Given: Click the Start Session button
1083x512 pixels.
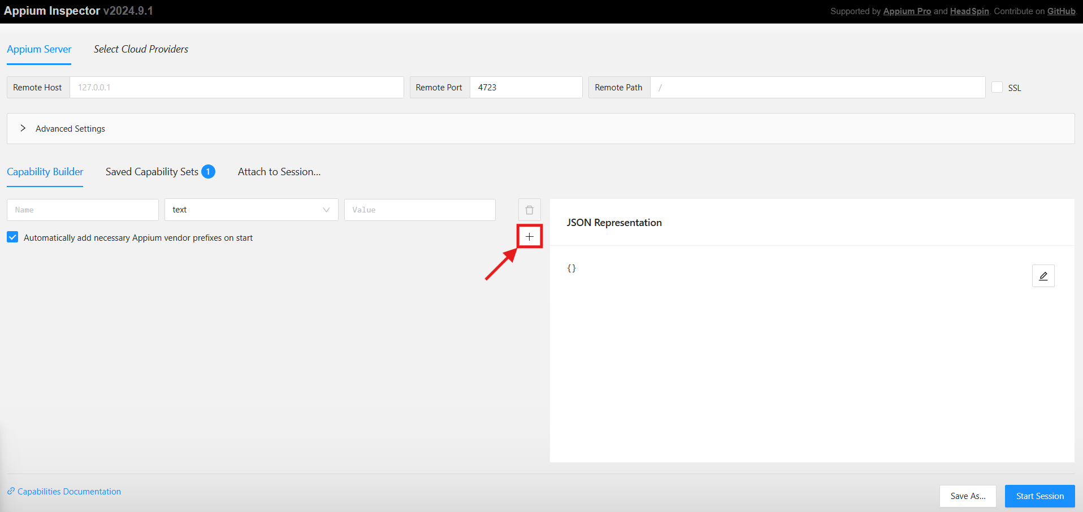Looking at the screenshot, I should click(x=1040, y=496).
